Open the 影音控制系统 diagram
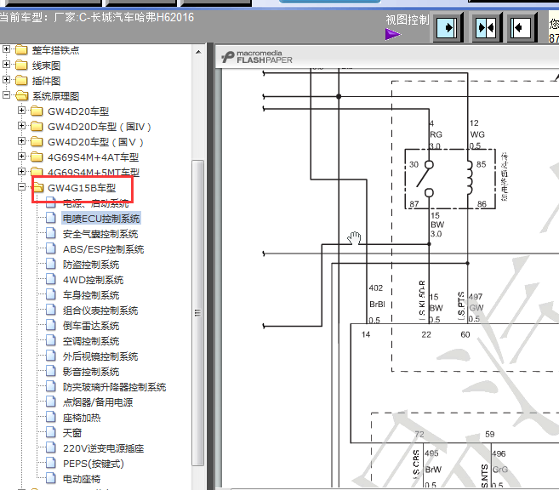This screenshot has height=490, width=559. 91,372
